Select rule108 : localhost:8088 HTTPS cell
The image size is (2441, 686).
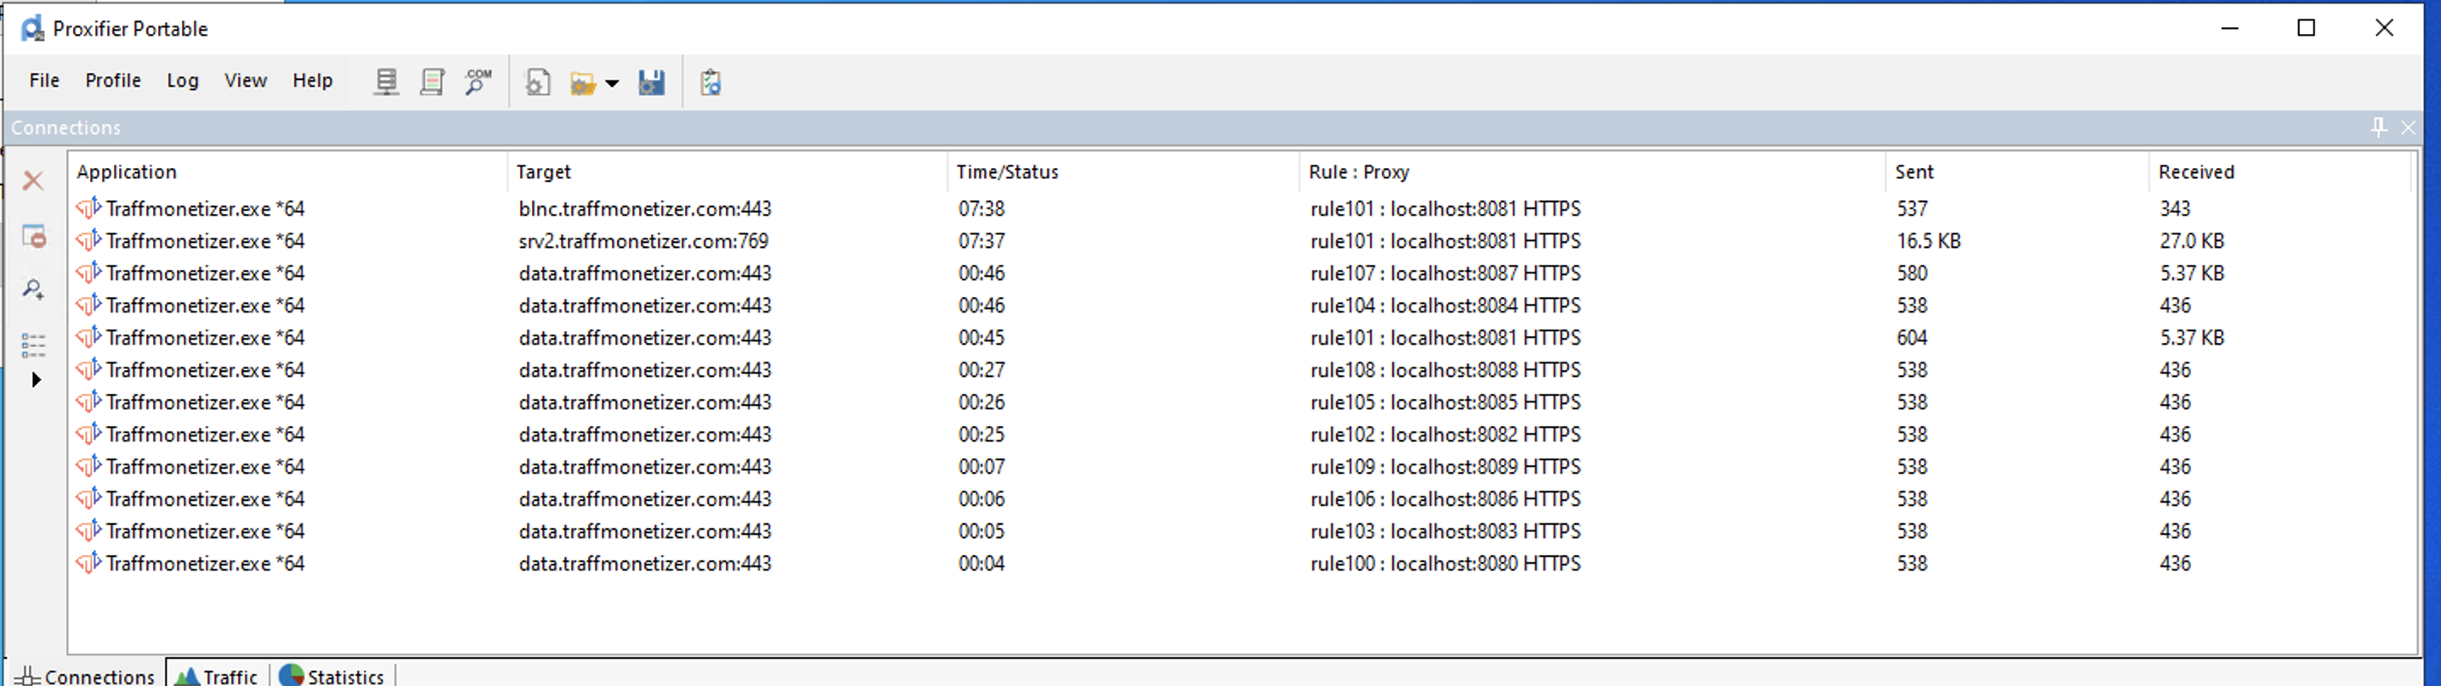click(x=1446, y=369)
